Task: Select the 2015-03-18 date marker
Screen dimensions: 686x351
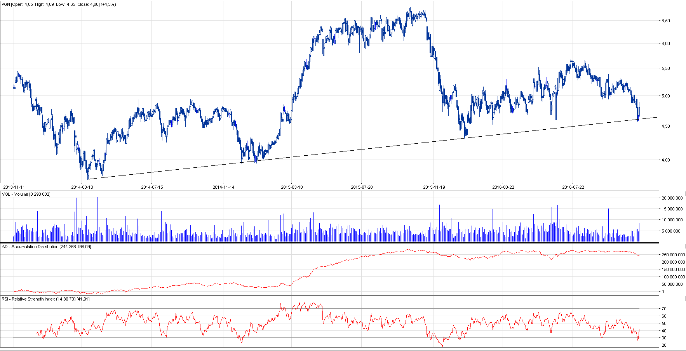Action: click(x=292, y=187)
